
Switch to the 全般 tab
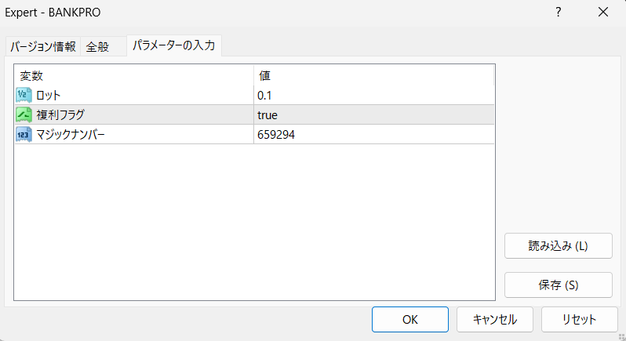(97, 47)
